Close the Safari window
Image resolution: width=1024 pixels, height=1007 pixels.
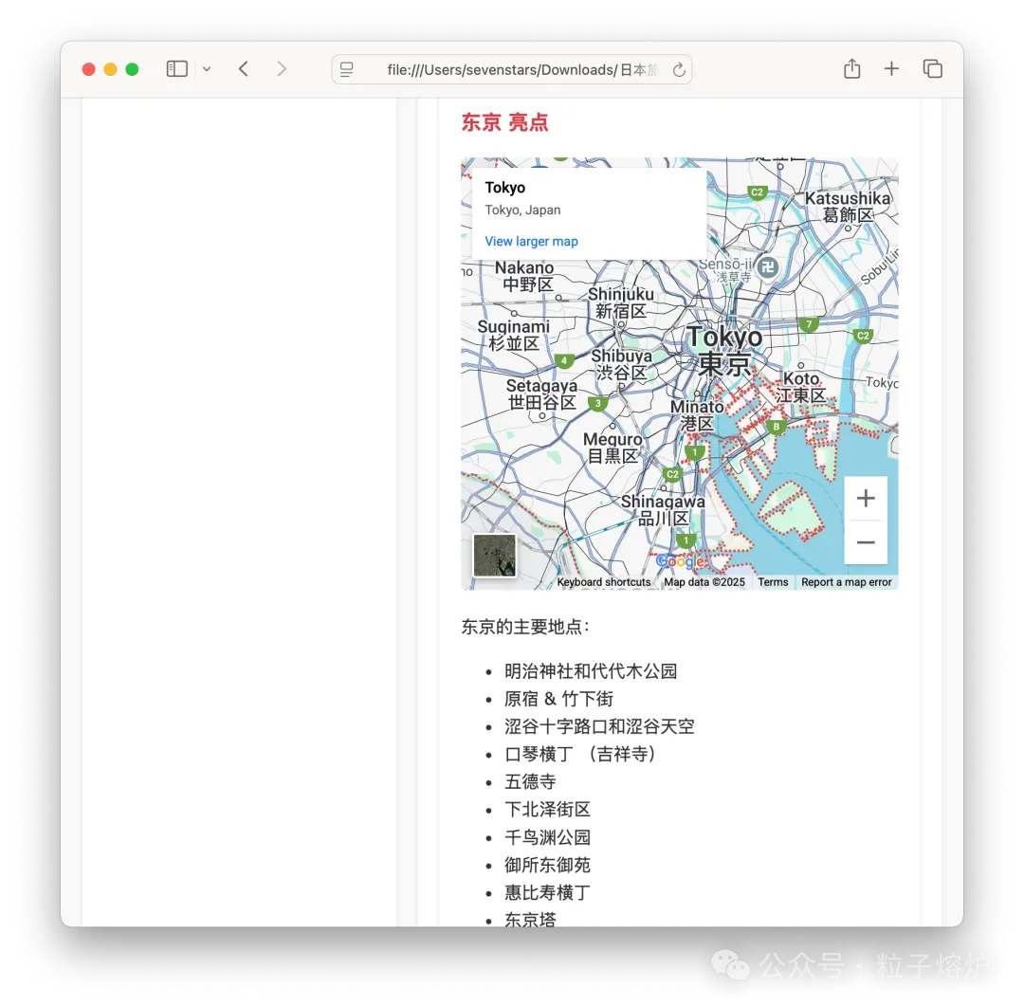[x=89, y=69]
